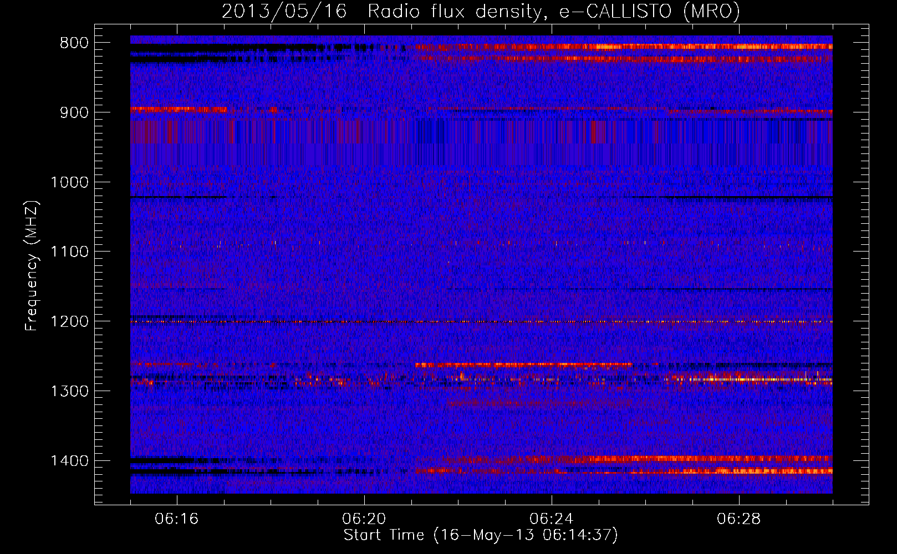Select the 1000 frequency axis label
The width and height of the screenshot is (897, 554).
click(69, 182)
